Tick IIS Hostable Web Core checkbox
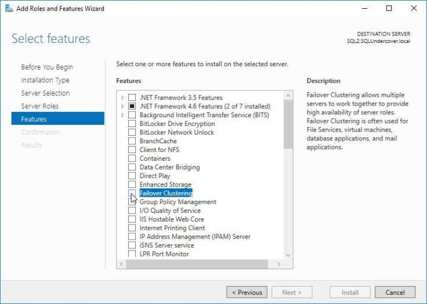427x304 pixels. 132,219
